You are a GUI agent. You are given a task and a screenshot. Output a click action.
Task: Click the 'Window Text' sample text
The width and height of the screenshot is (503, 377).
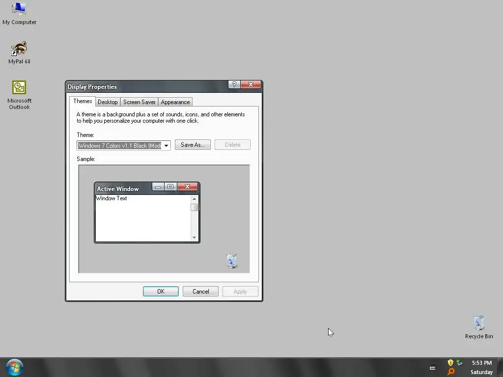pos(112,198)
